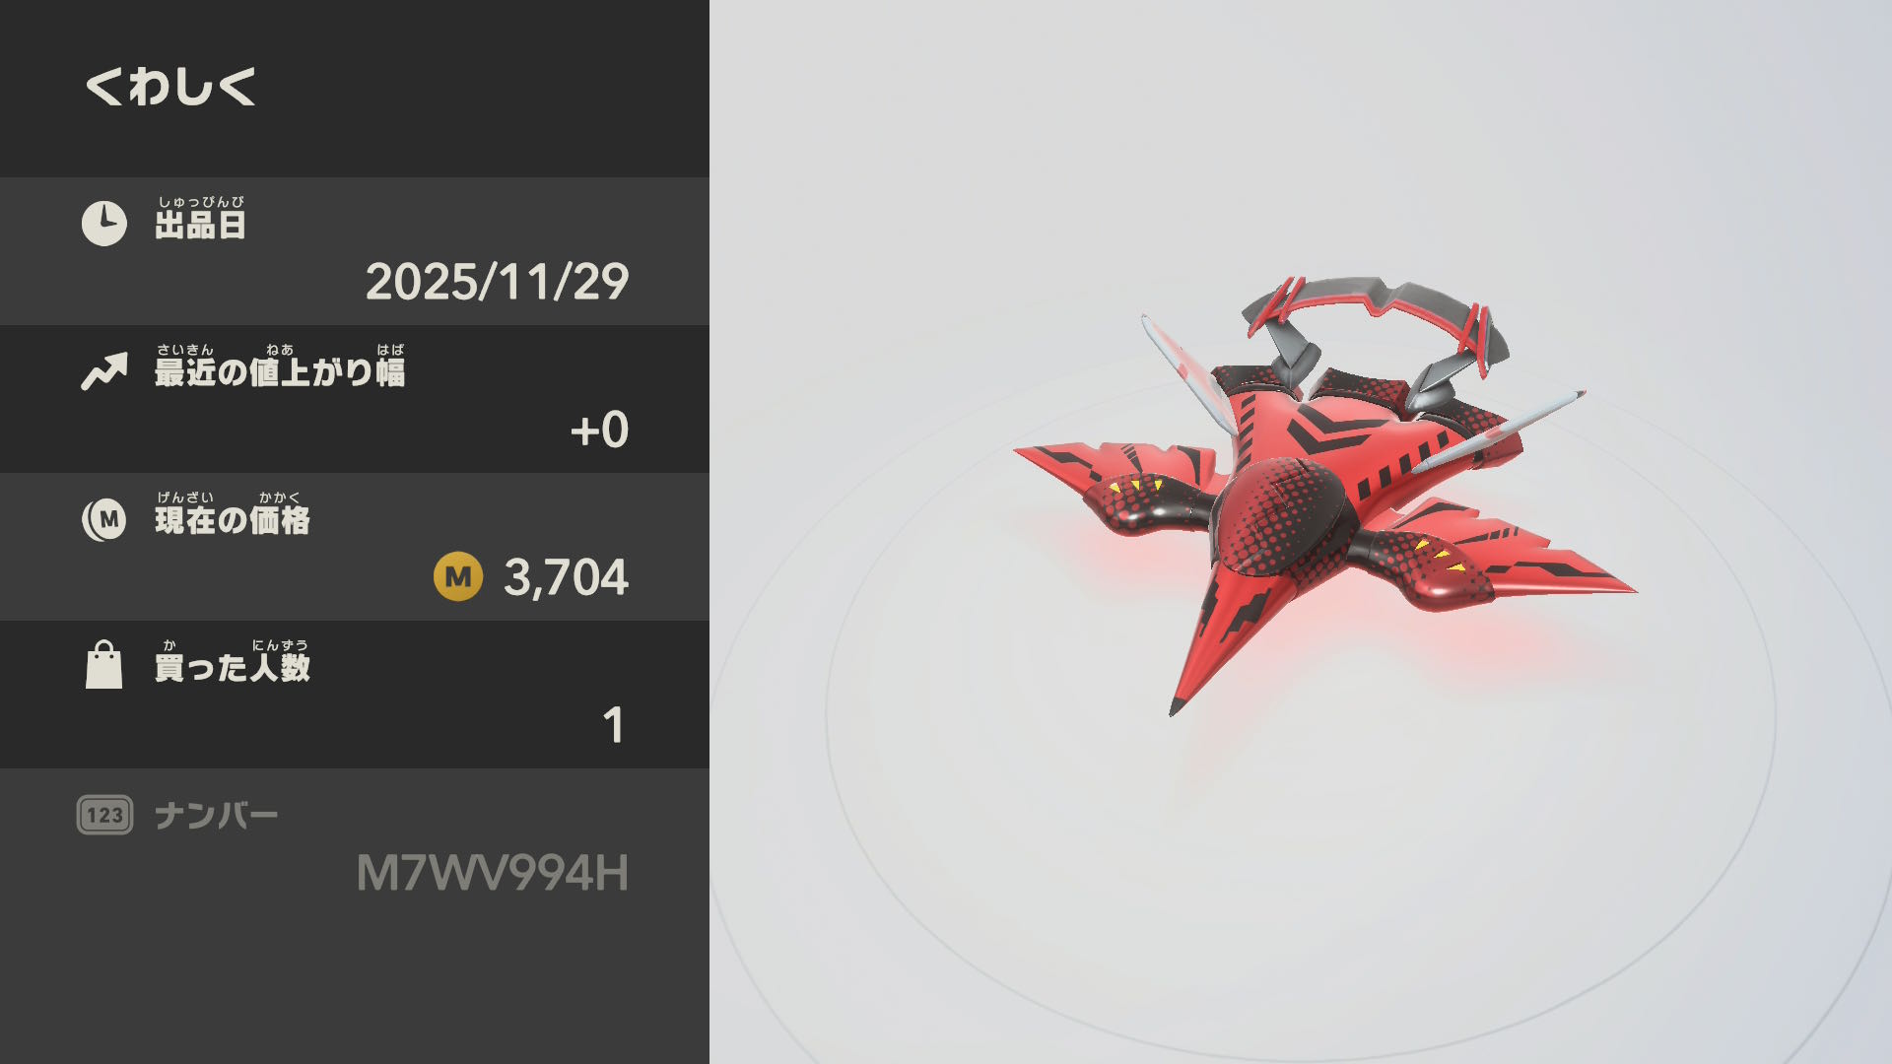
Task: Click the price value 3,704
Action: click(566, 577)
